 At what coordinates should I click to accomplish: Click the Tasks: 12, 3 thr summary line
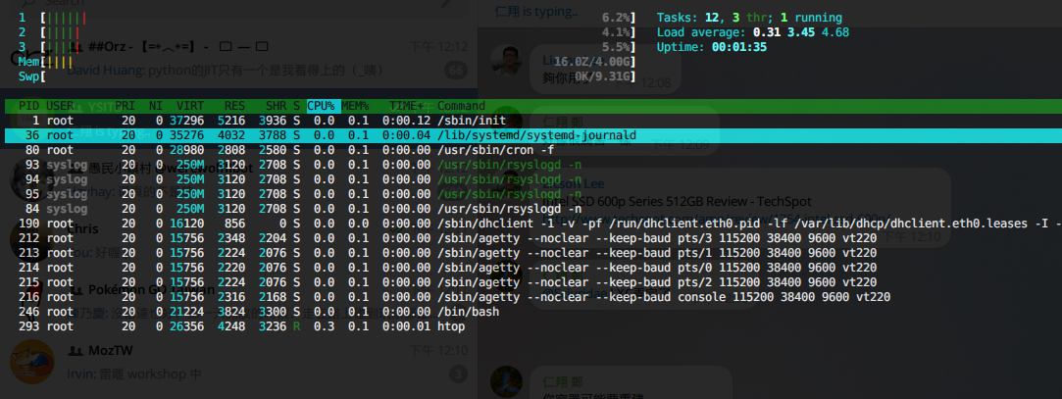[749, 18]
